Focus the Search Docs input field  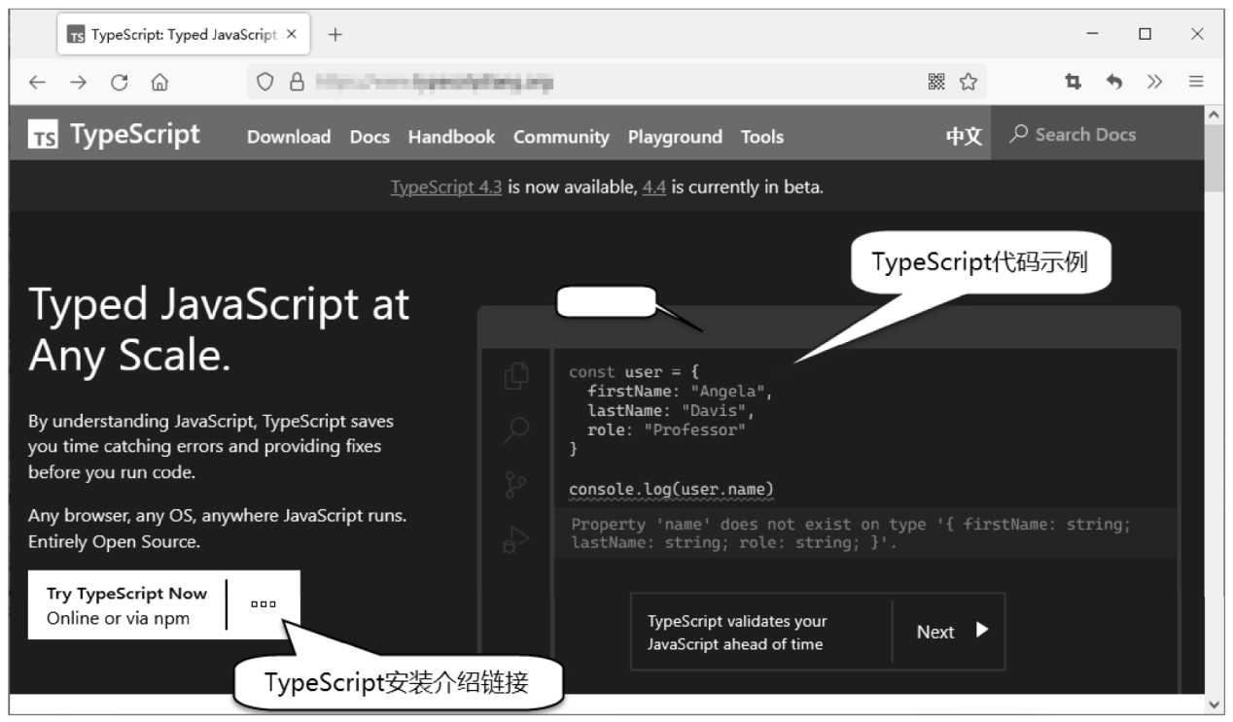(x=1099, y=134)
